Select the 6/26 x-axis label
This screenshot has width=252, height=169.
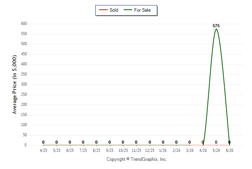pyautogui.click(x=229, y=150)
